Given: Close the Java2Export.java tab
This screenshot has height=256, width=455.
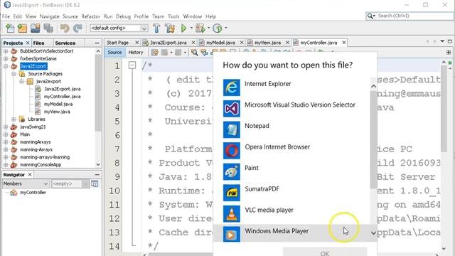Looking at the screenshot, I should point(193,43).
